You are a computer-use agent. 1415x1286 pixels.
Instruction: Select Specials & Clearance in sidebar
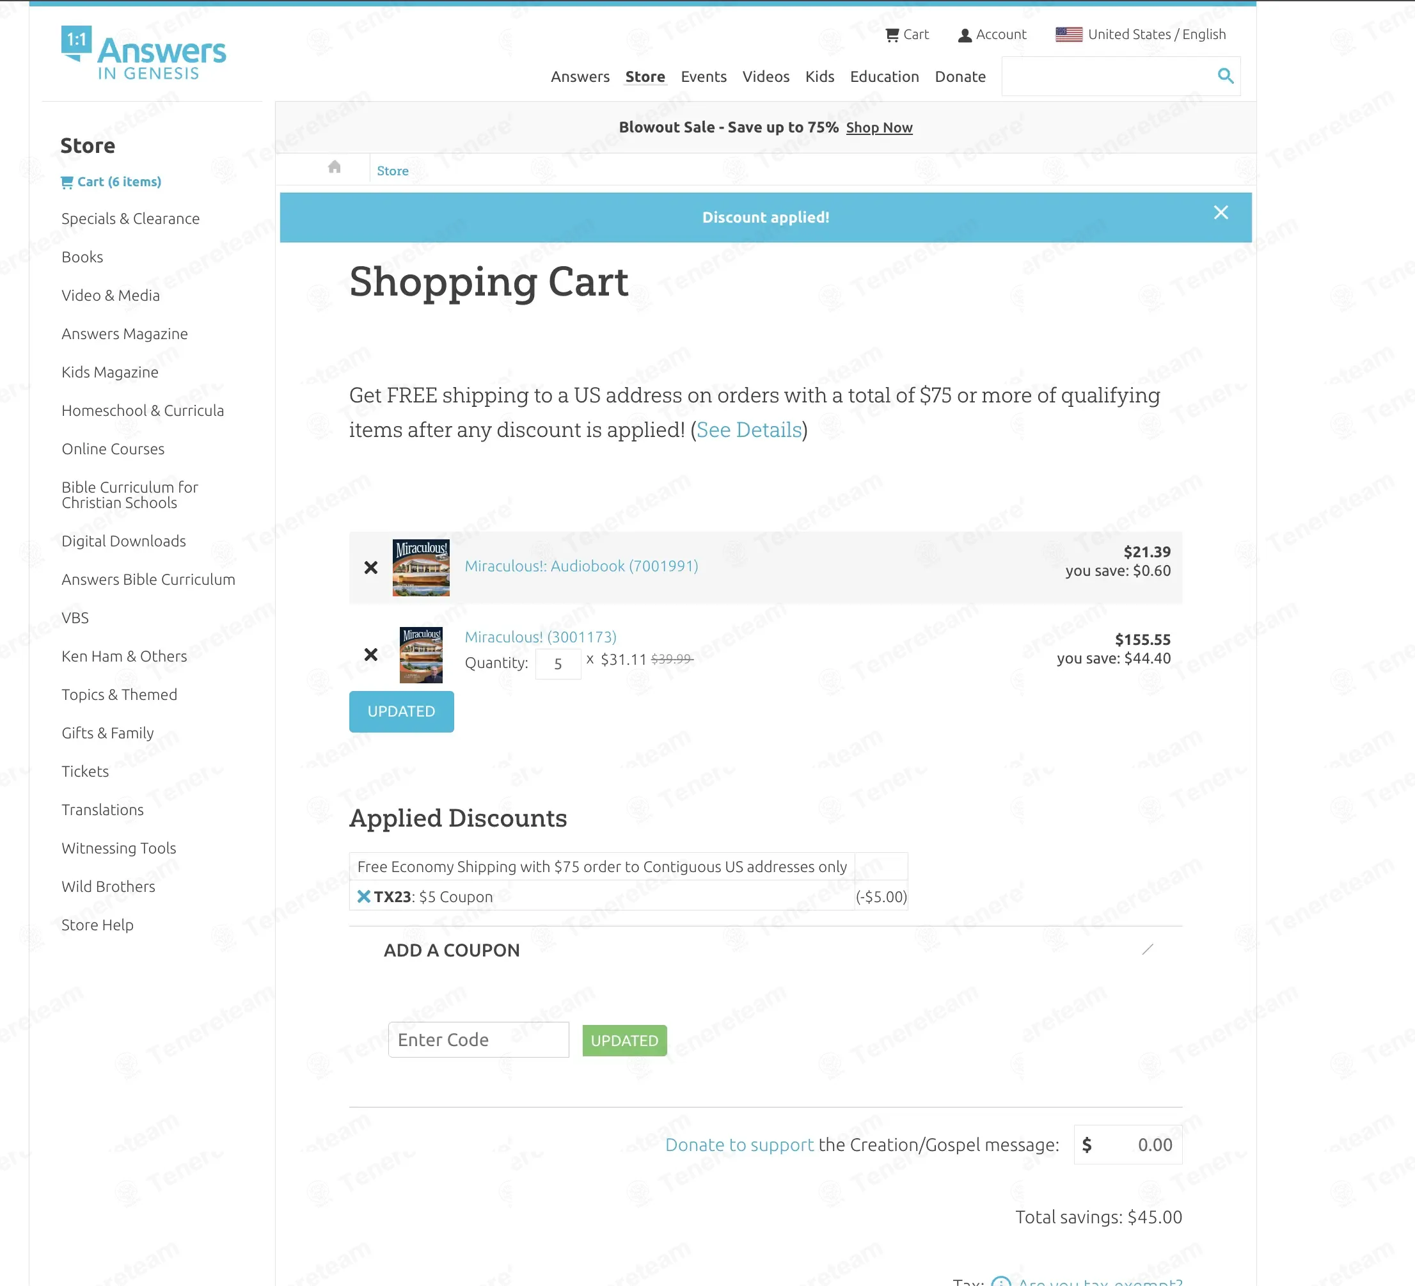coord(130,218)
